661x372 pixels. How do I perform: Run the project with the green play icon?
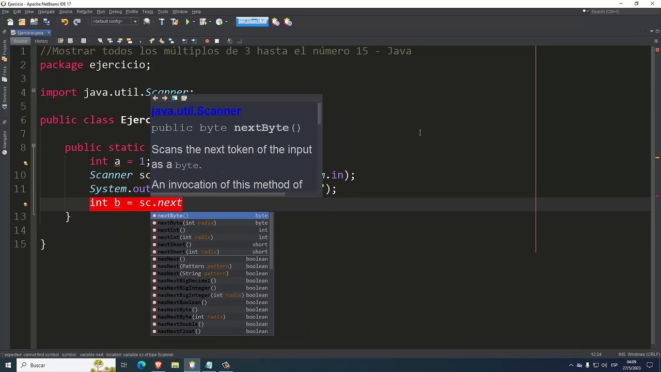point(187,22)
